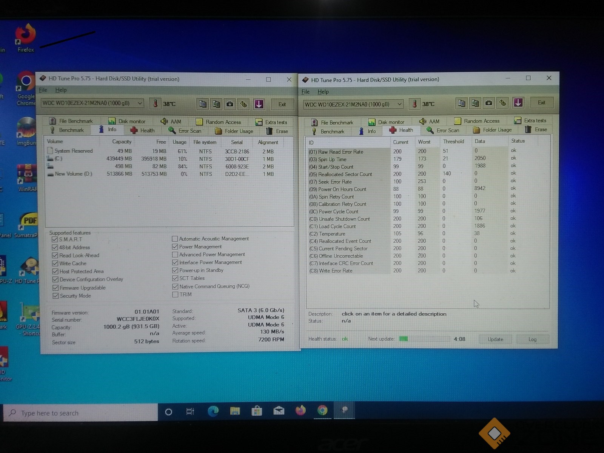Switch to the Info tab in right window

(367, 131)
